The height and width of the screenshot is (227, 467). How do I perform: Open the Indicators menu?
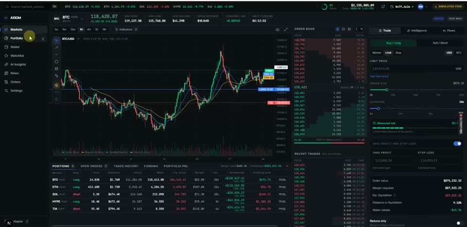126,30
